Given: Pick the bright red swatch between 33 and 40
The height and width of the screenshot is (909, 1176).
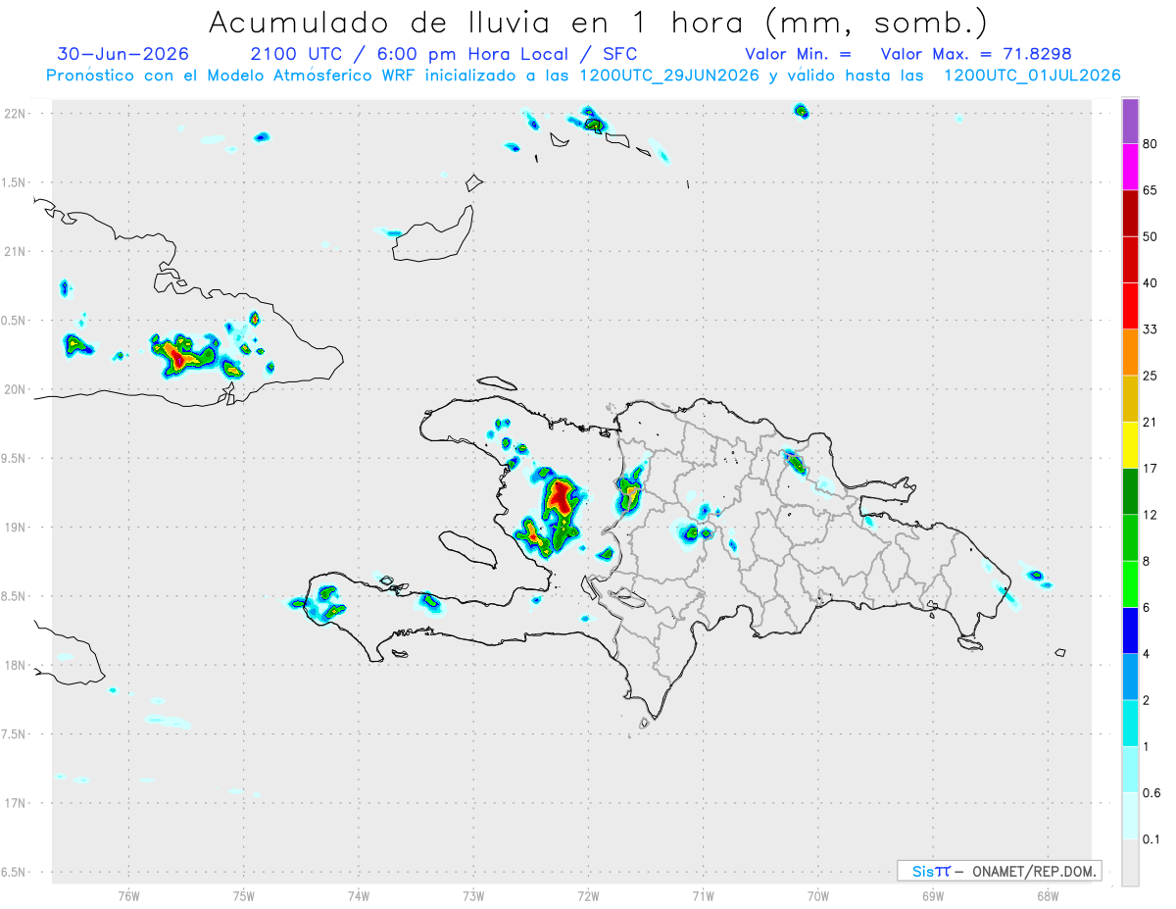Looking at the screenshot, I should (1130, 307).
